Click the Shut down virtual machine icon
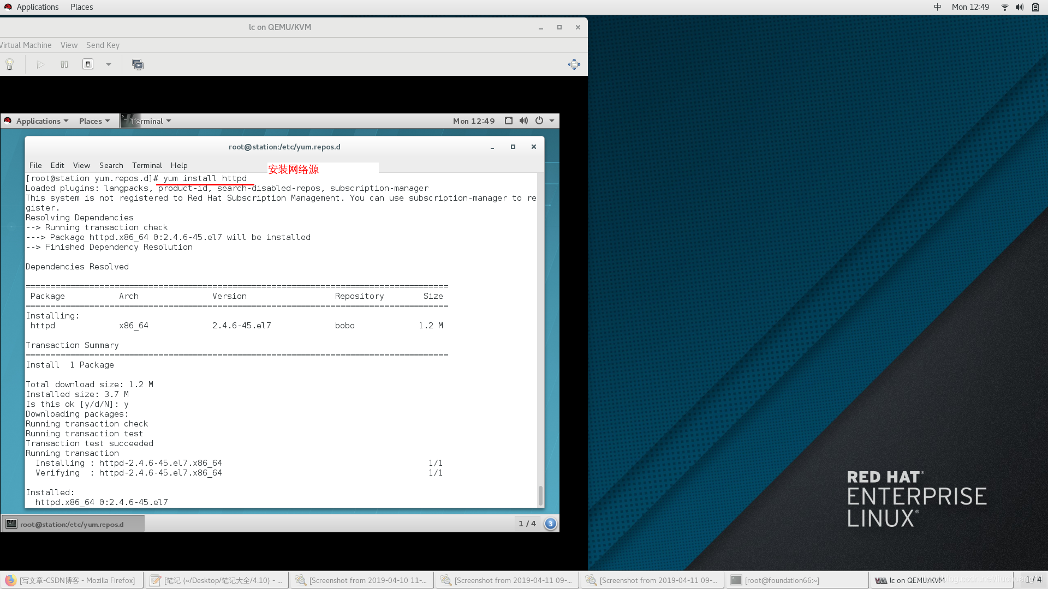This screenshot has width=1048, height=589. coord(88,64)
